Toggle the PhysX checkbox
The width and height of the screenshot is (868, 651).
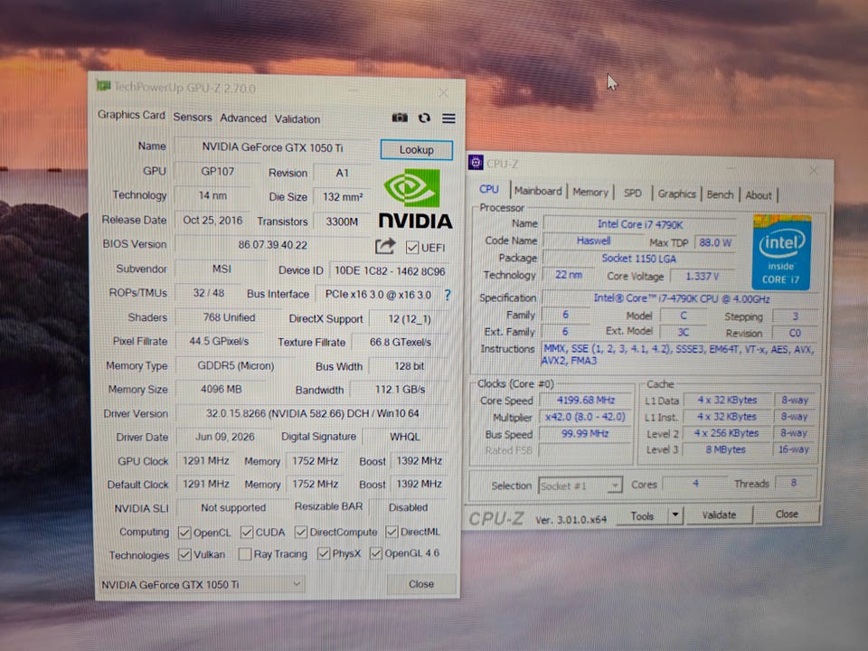pos(324,553)
